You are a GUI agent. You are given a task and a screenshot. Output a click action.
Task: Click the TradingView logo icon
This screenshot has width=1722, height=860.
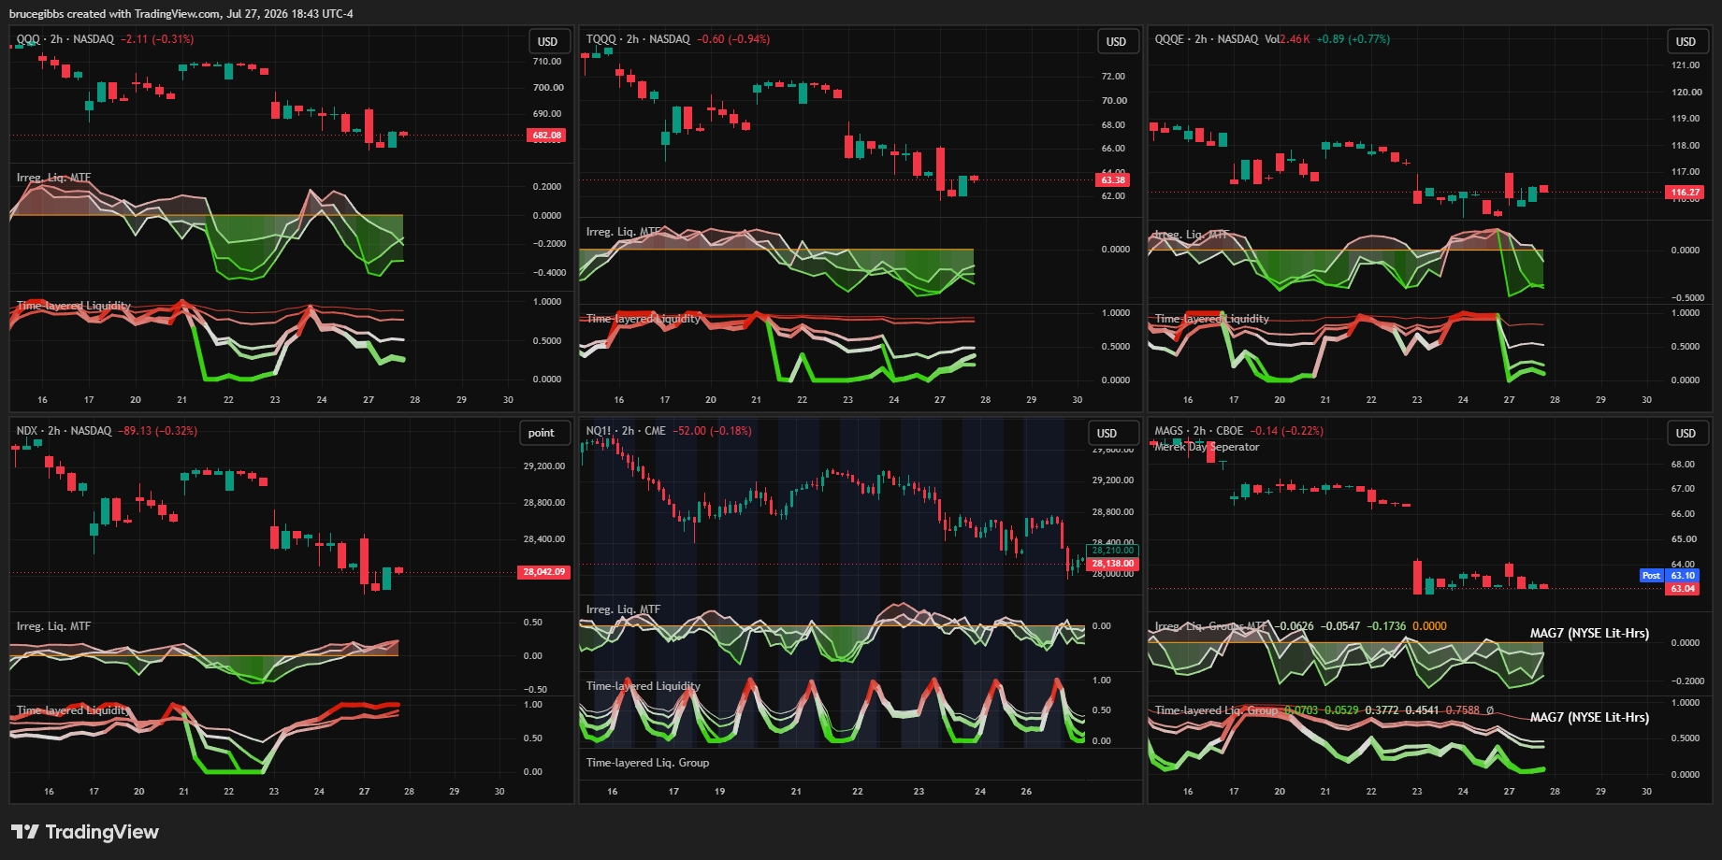[x=25, y=832]
